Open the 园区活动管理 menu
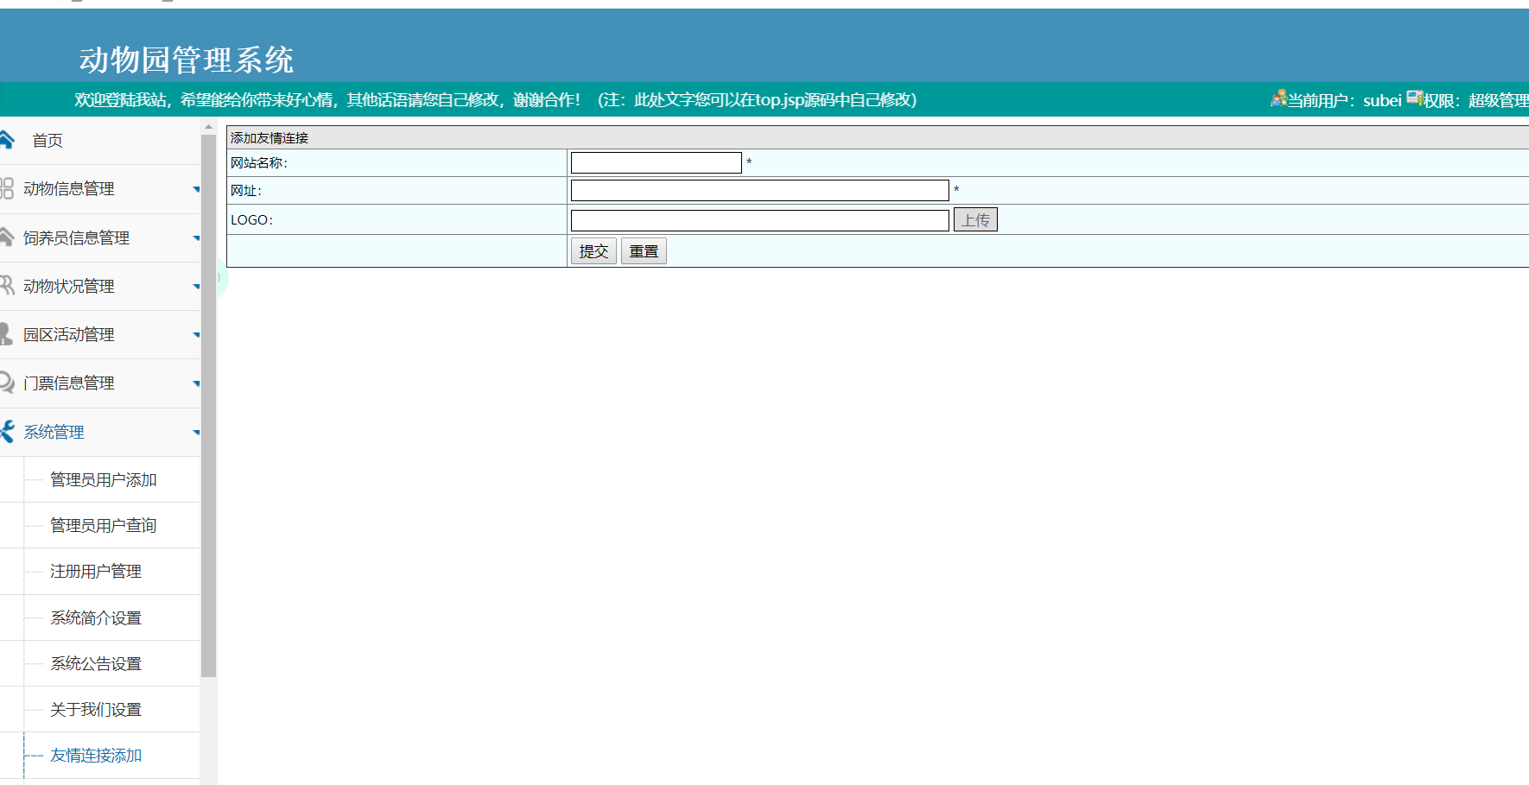The image size is (1529, 785). 68,334
